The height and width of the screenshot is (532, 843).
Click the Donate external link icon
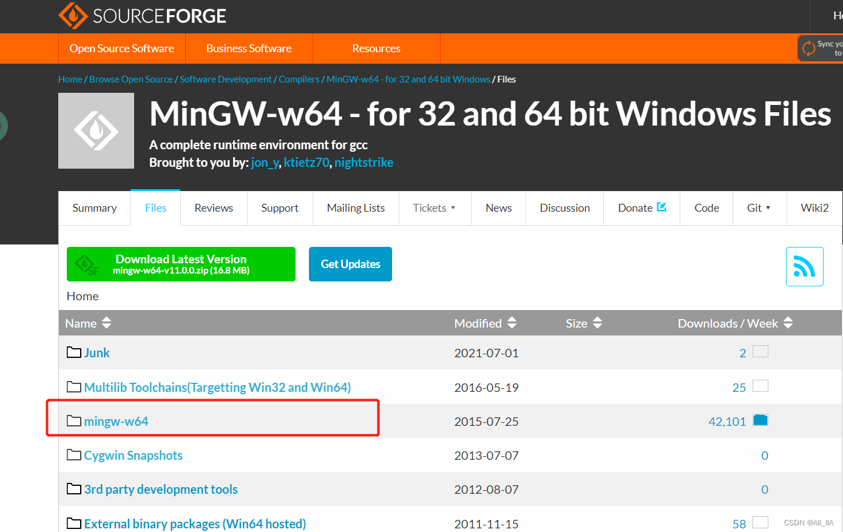(662, 207)
